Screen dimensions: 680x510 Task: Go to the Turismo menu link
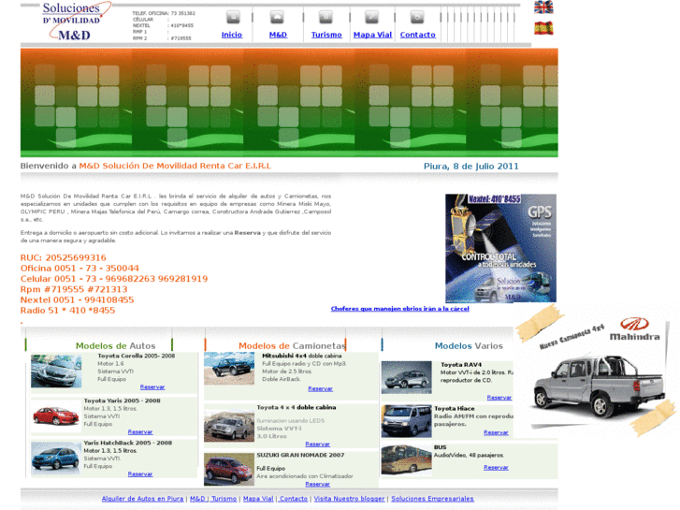(x=326, y=35)
